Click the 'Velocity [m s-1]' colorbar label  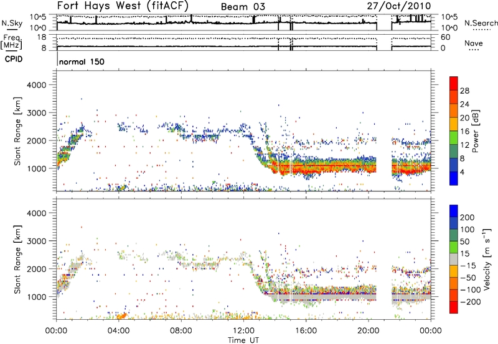point(487,259)
